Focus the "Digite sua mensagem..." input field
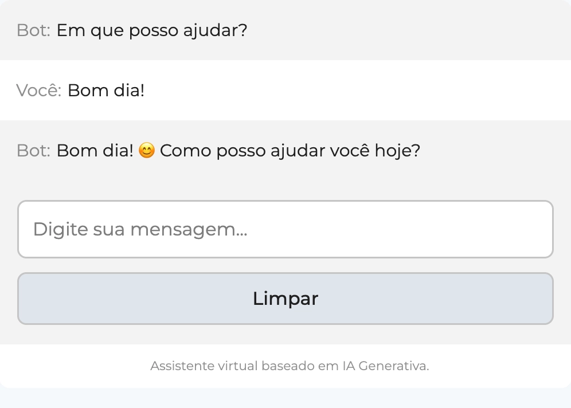Image resolution: width=571 pixels, height=408 pixels. click(285, 229)
